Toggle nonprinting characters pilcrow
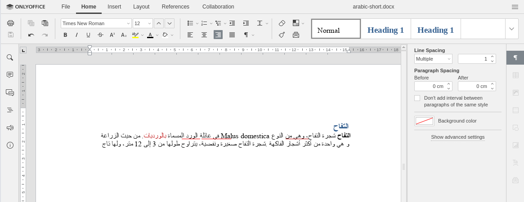 [246, 35]
